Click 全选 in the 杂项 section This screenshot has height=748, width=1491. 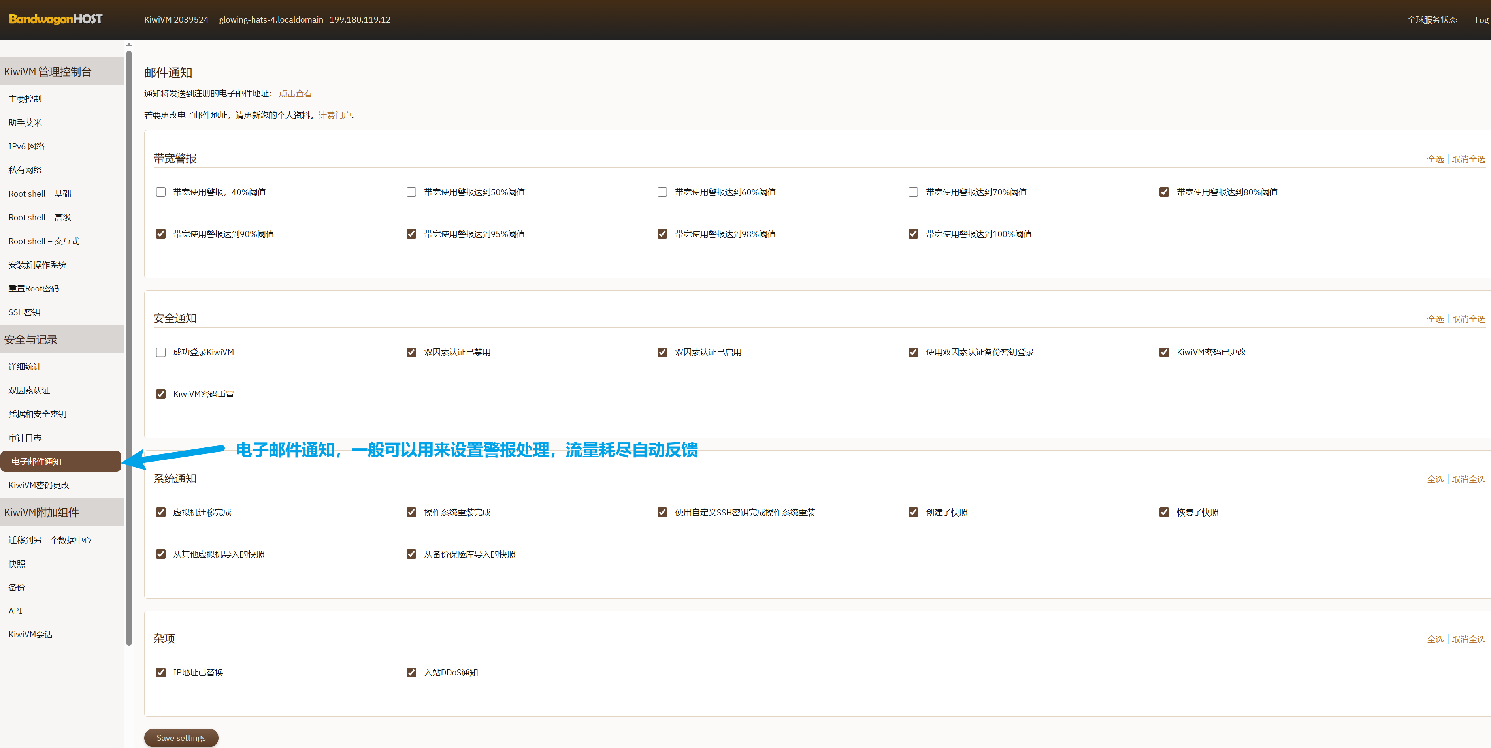1435,639
